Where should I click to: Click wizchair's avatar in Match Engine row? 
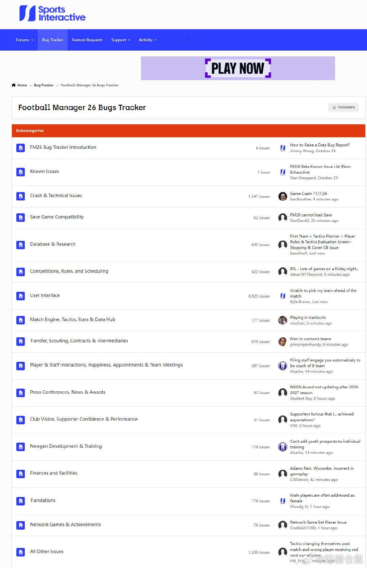pyautogui.click(x=283, y=320)
